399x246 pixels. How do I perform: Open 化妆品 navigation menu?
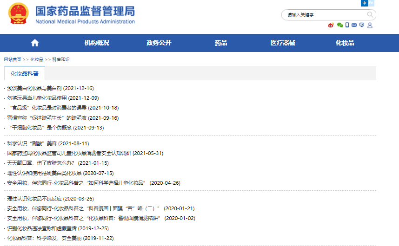(x=345, y=43)
